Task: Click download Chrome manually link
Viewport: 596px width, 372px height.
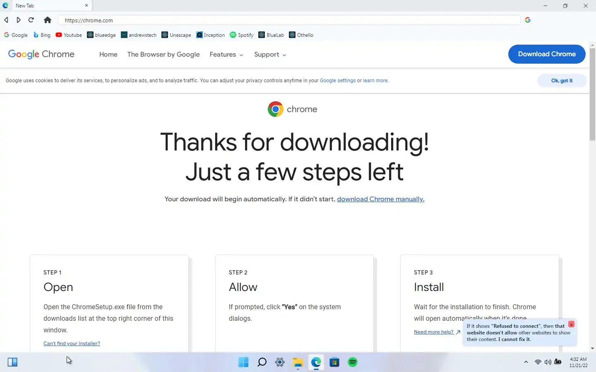Action: click(x=381, y=199)
